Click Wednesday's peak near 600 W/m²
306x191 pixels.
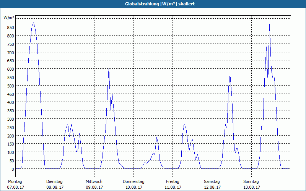(x=109, y=68)
